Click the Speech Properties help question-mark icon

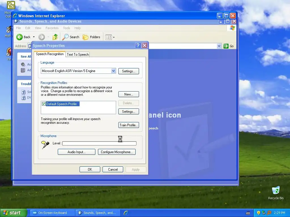pos(138,45)
